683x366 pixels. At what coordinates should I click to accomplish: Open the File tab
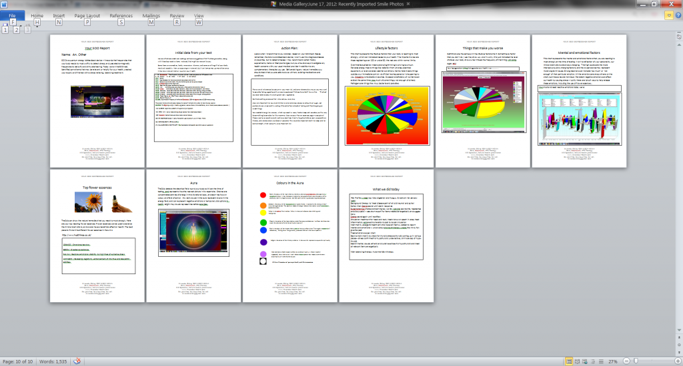click(12, 15)
